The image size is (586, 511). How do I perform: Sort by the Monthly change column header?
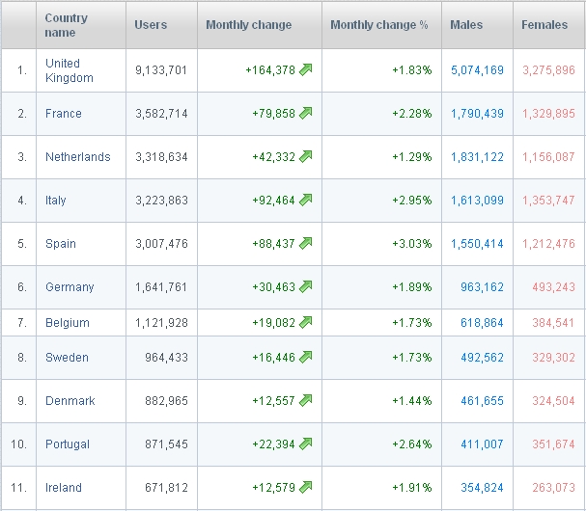pos(248,25)
